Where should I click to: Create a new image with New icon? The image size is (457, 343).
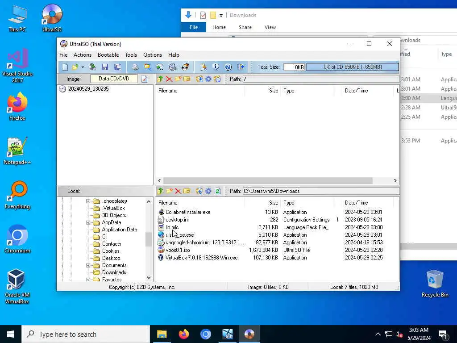coord(65,67)
